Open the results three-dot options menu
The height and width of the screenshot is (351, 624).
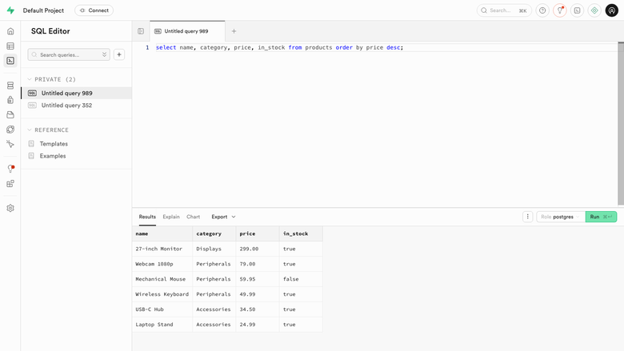528,217
